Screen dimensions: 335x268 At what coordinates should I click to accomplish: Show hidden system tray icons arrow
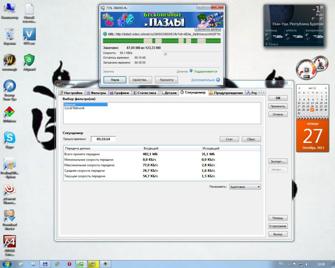coord(288,264)
